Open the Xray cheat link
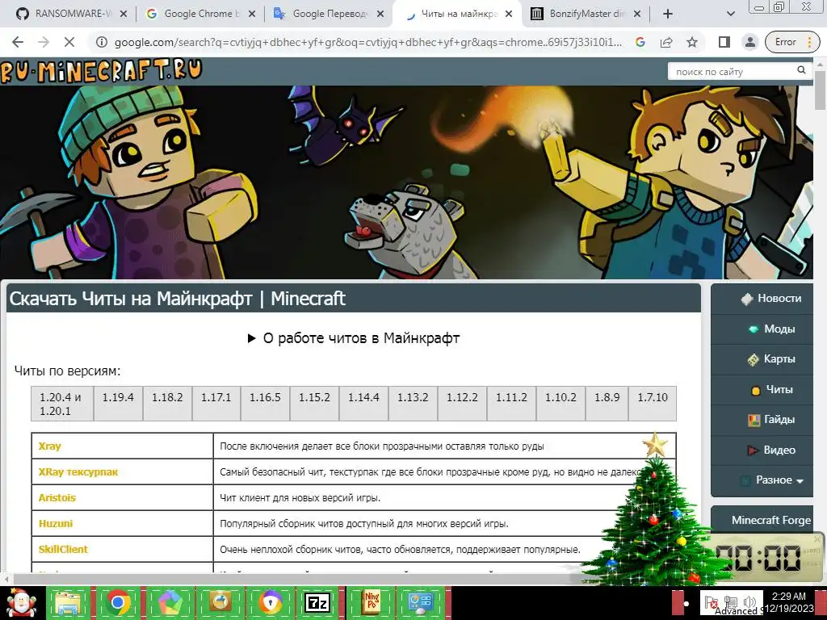Image resolution: width=827 pixels, height=620 pixels. [49, 446]
